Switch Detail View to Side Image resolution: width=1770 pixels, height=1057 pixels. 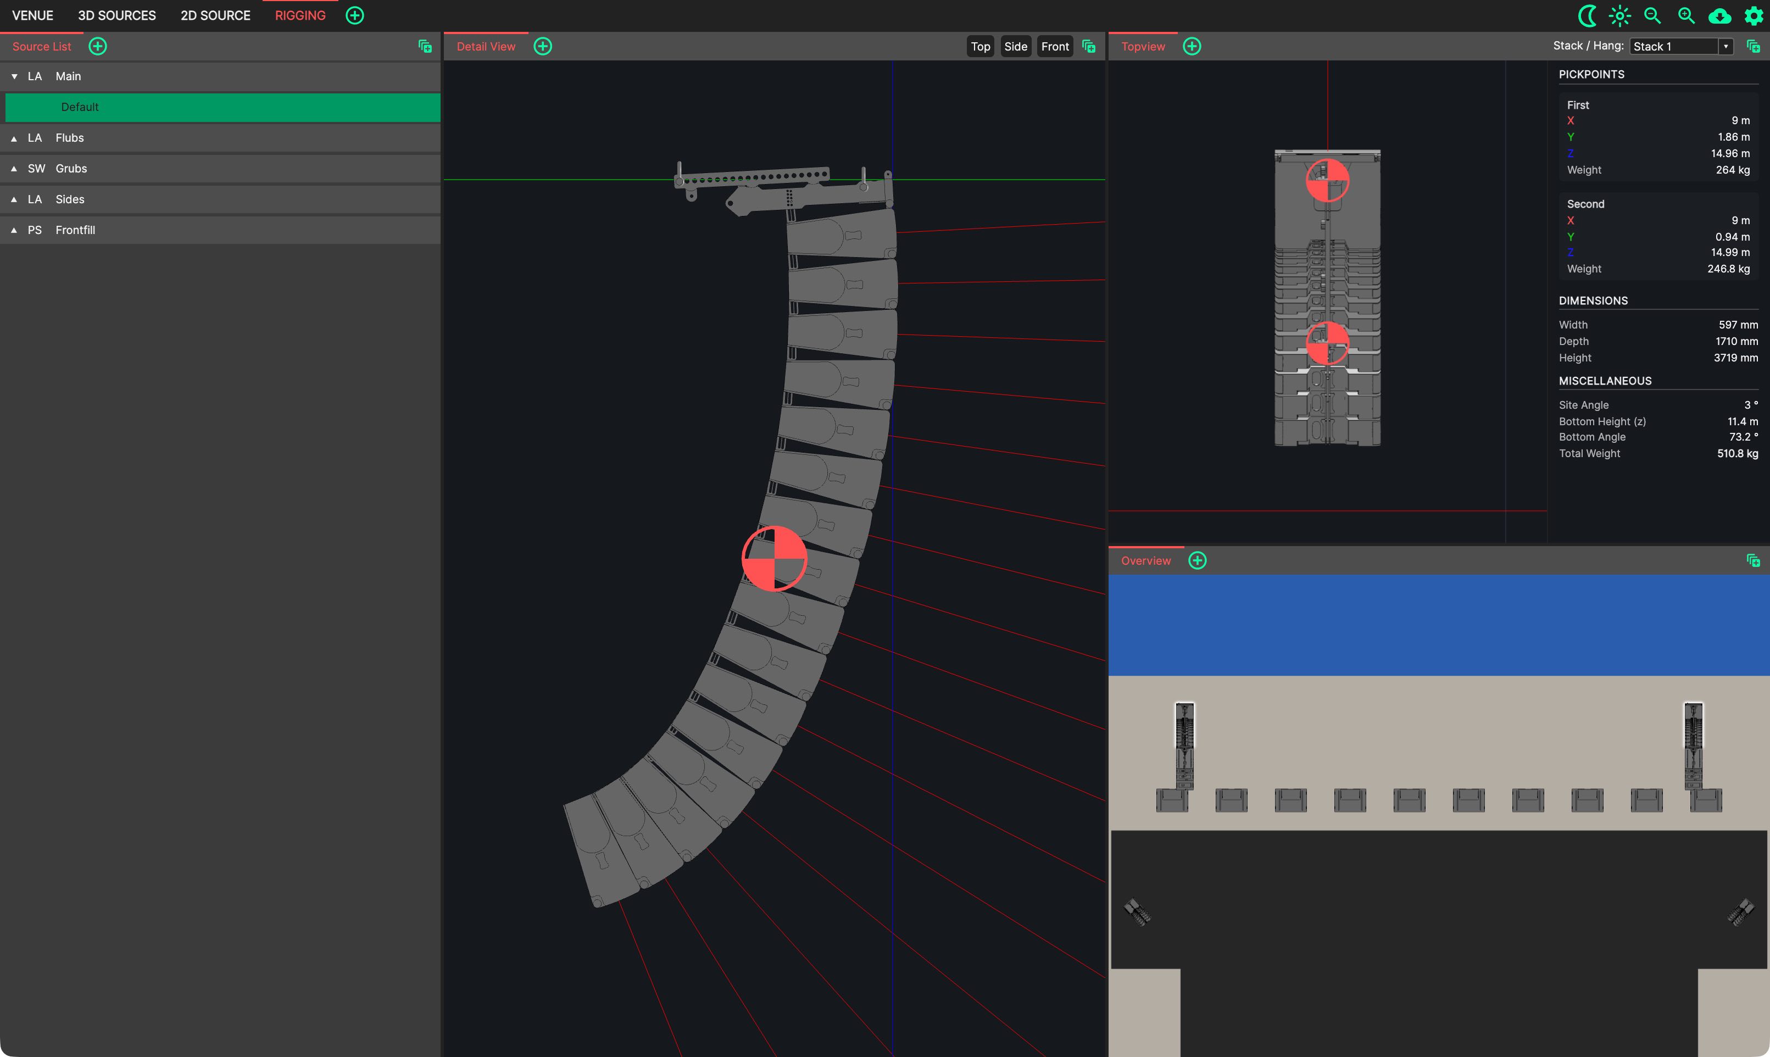[x=1015, y=46]
